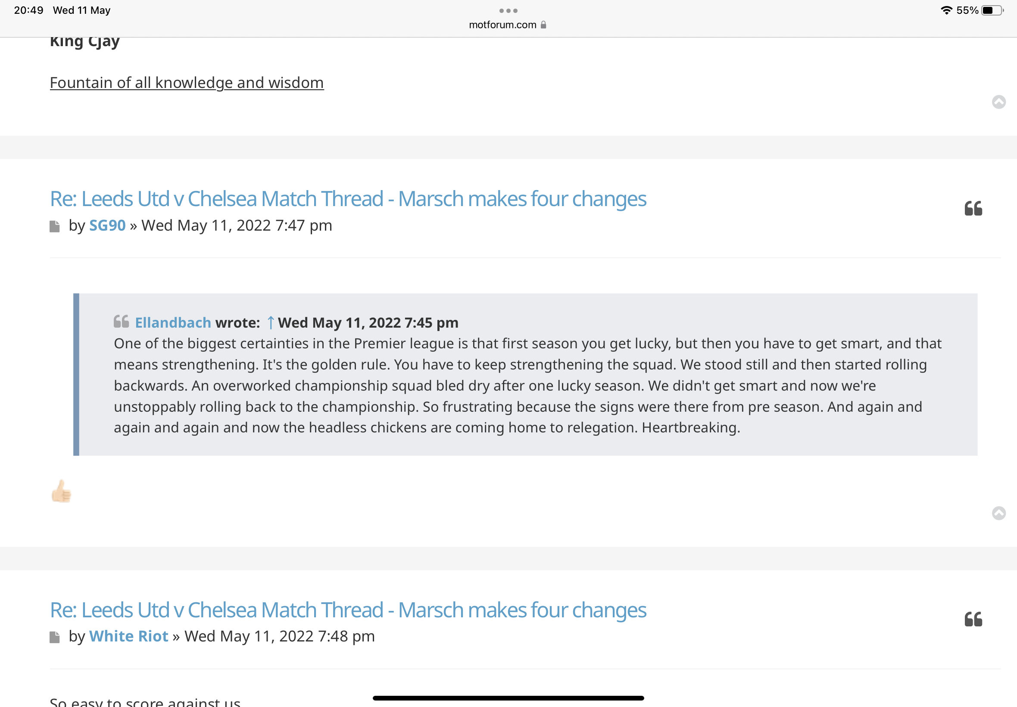Click the post icon next to SG90
Screen dimensions: 1017x707
coord(54,226)
